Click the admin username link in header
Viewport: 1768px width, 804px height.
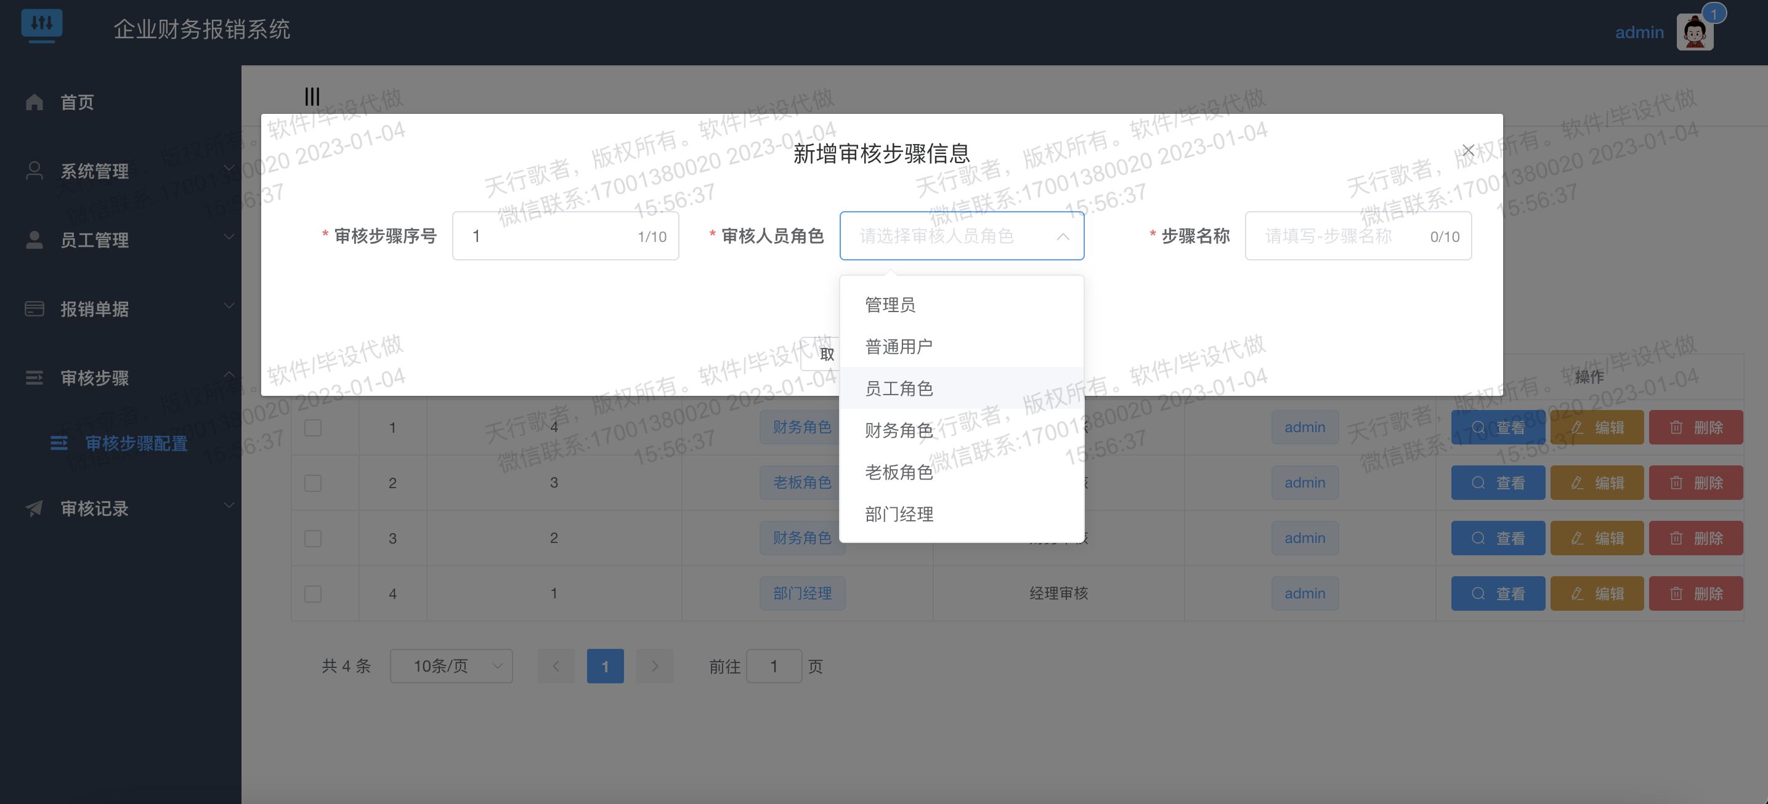[1639, 32]
